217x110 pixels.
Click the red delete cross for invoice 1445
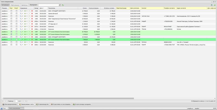(32, 14)
